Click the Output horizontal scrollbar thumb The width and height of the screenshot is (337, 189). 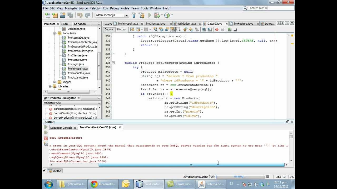(191, 165)
